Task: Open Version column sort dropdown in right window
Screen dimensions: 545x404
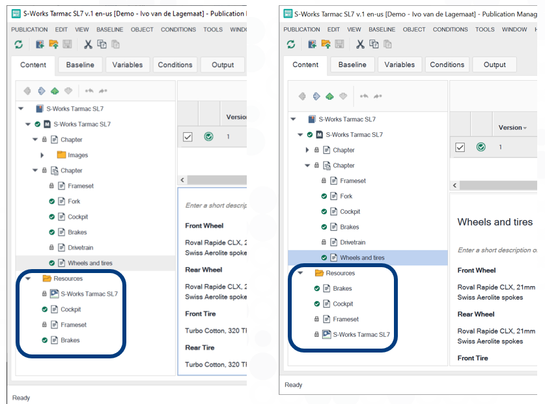Action: [x=525, y=128]
